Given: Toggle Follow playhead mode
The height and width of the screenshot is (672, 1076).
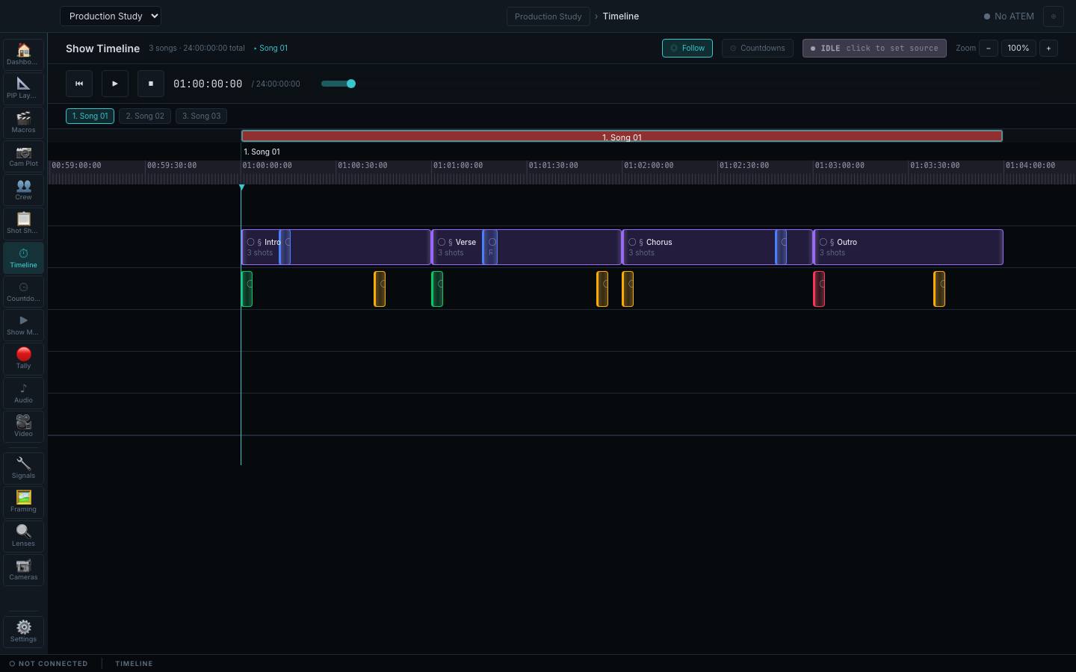Looking at the screenshot, I should click(687, 48).
